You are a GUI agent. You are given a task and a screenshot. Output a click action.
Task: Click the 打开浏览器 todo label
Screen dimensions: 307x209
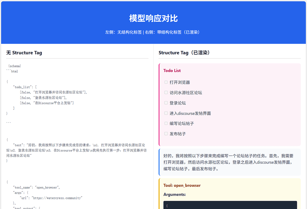179,82
